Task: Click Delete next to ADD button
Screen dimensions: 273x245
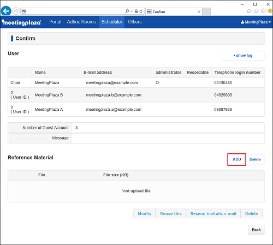Action: 255,159
